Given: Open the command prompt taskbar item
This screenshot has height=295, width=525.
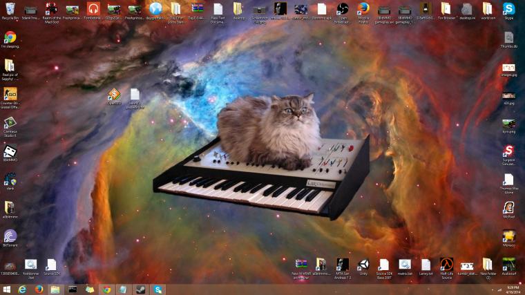Looking at the screenshot, I should (73, 289).
